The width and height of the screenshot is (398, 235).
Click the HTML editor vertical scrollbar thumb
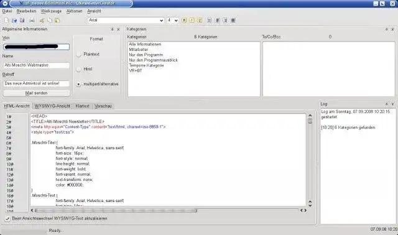[310, 121]
